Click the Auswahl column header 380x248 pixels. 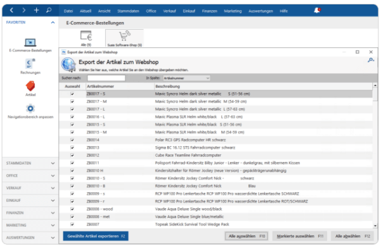(72, 86)
